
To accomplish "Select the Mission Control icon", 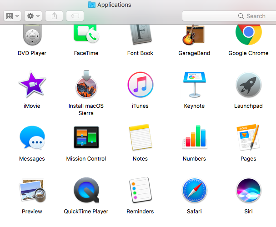I will (x=86, y=138).
